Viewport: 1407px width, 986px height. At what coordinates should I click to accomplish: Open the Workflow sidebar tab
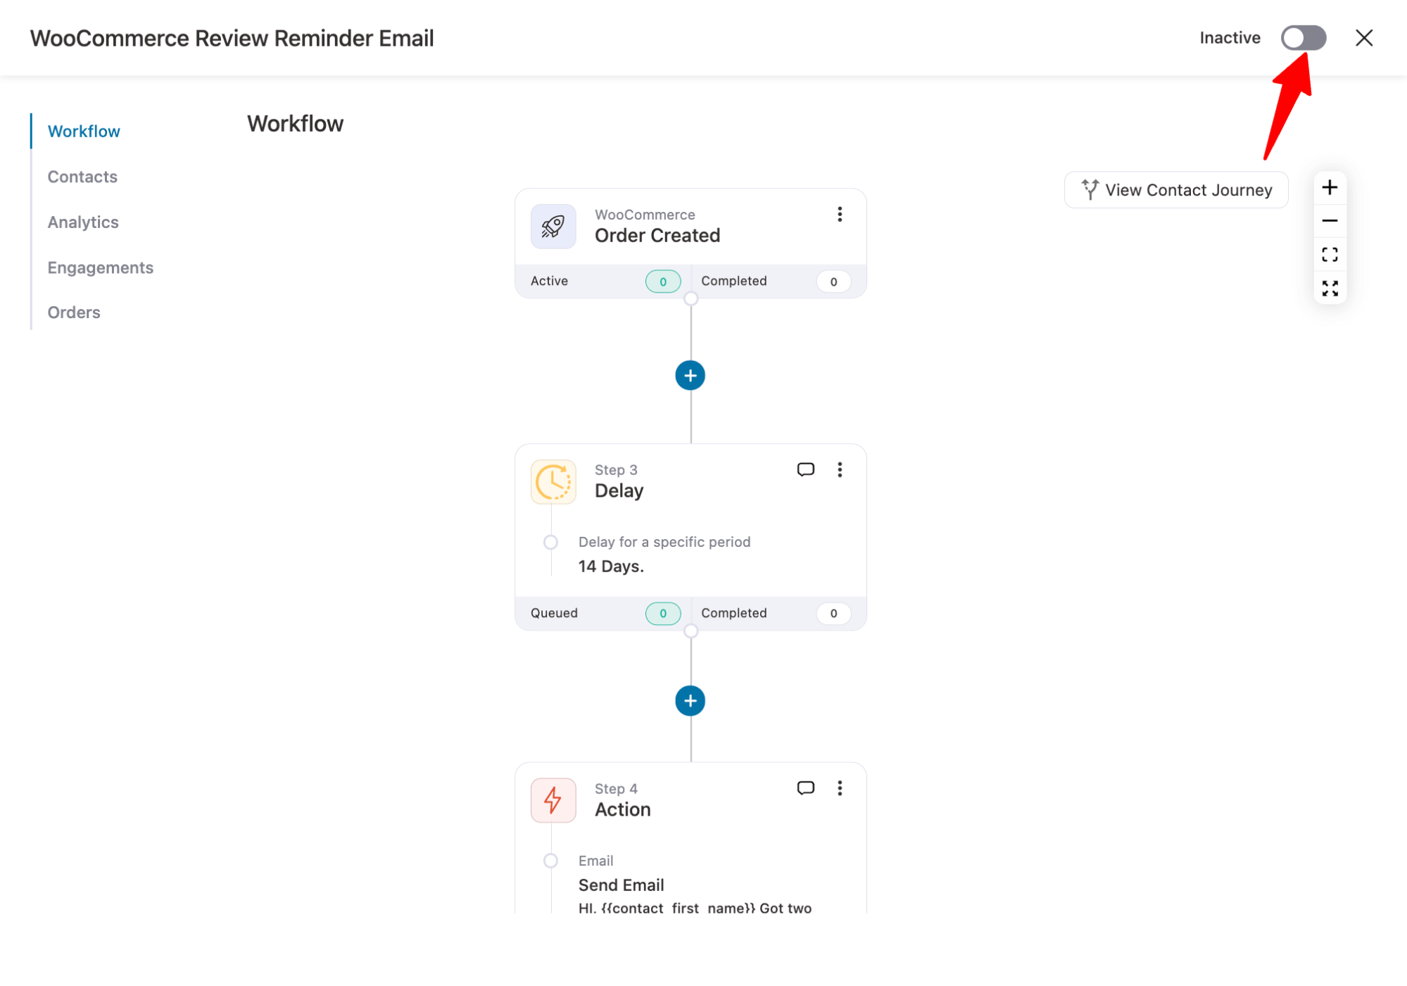click(x=84, y=132)
